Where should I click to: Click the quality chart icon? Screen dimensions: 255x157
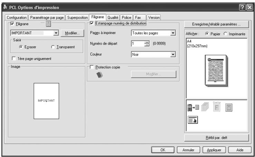[193, 120]
